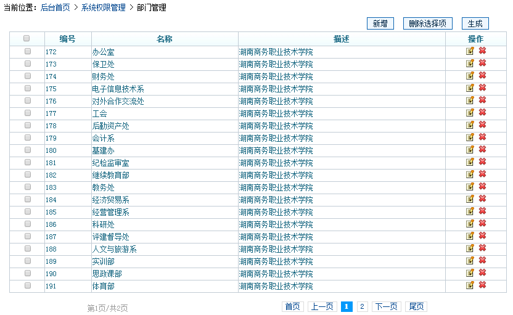Screen dimensions: 513x315
Task: Open 系统权限管理 breadcrumb link
Action: [104, 7]
